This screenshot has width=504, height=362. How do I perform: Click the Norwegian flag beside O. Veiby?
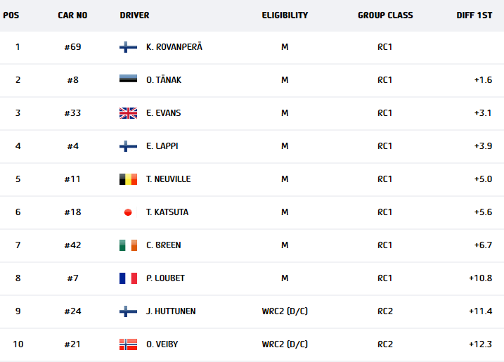coord(128,344)
